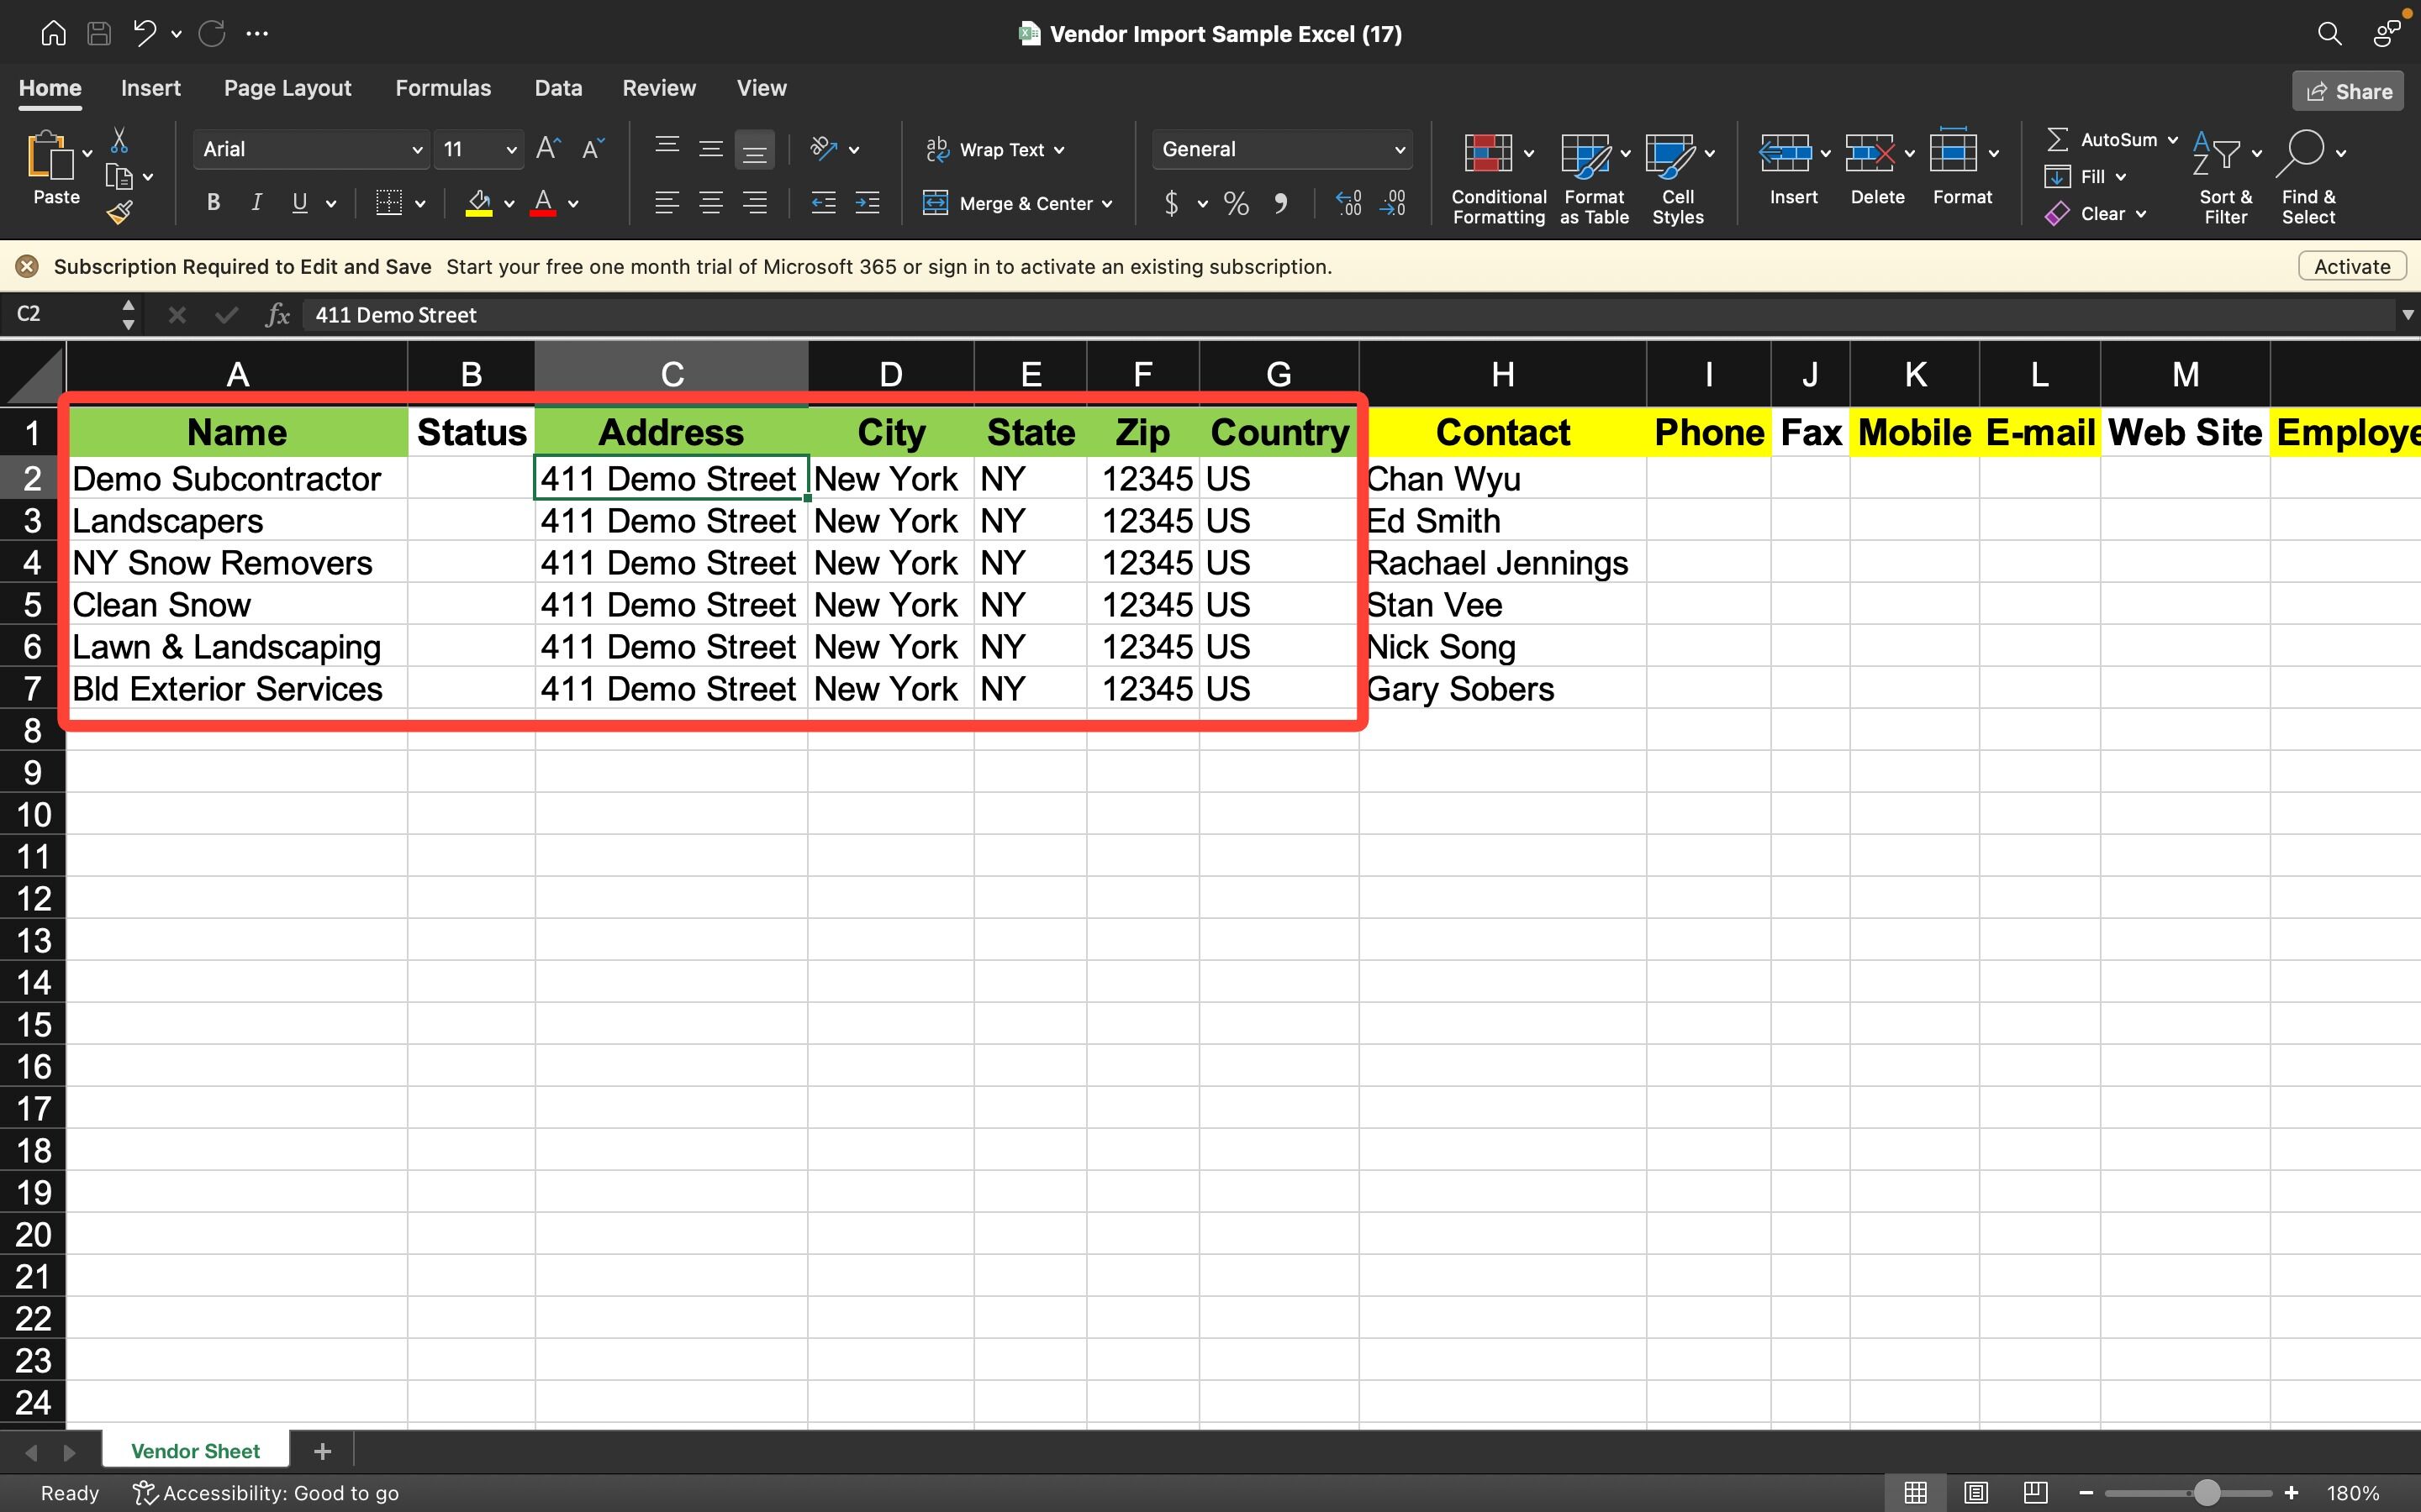Switch to Page Layout view in status bar
Viewport: 2421px width, 1512px height.
(x=1975, y=1493)
